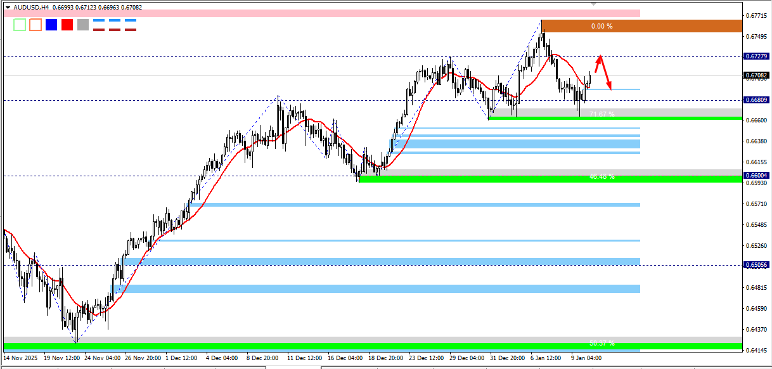
Task: Select the solid red legend square
Action: point(67,25)
